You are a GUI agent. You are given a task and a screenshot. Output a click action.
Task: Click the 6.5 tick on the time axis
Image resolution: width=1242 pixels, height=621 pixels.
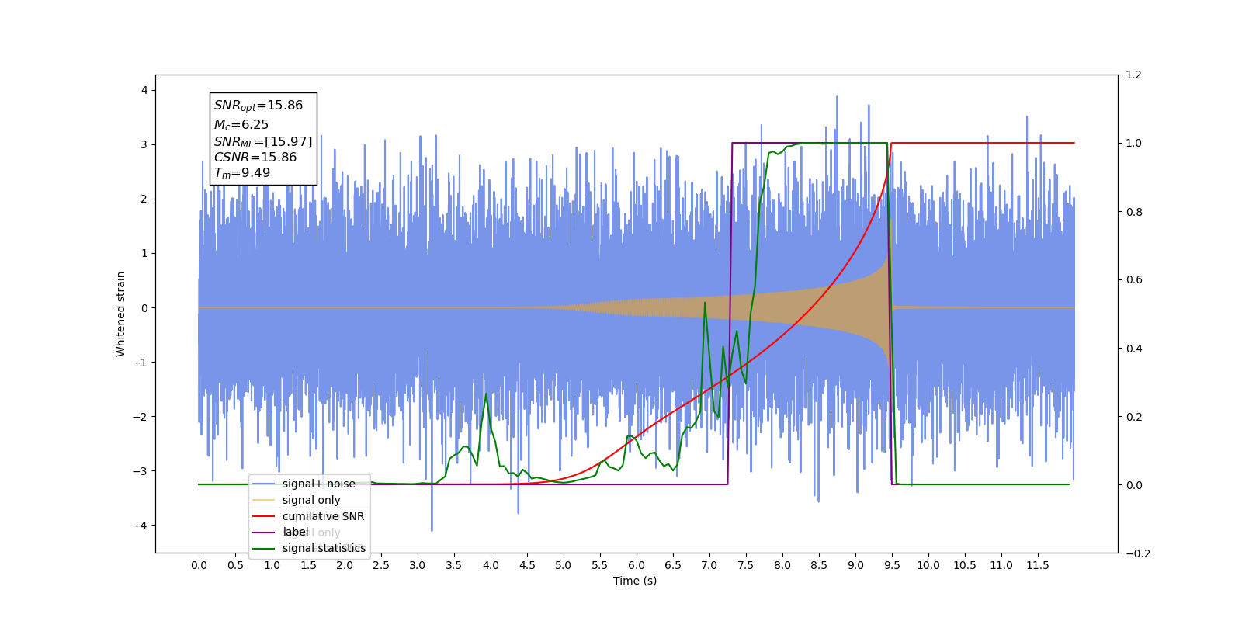673,565
